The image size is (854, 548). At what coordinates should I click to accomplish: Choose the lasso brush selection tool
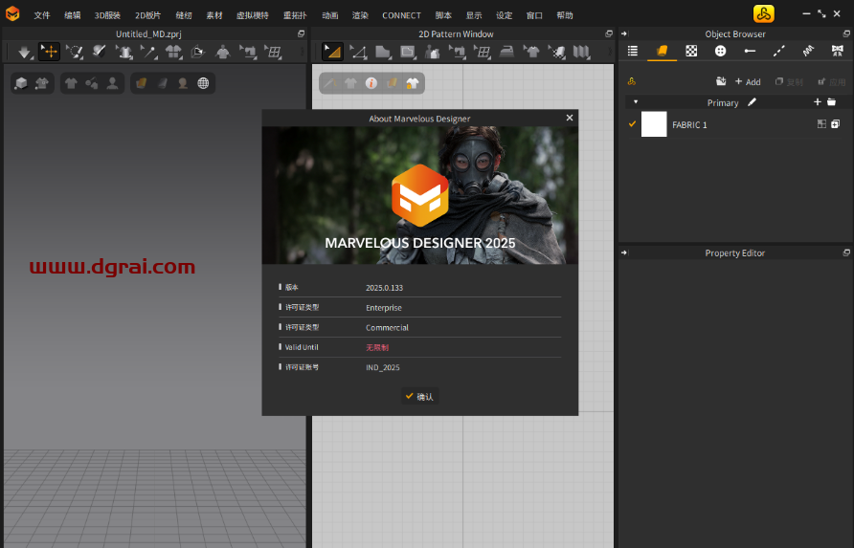click(75, 52)
